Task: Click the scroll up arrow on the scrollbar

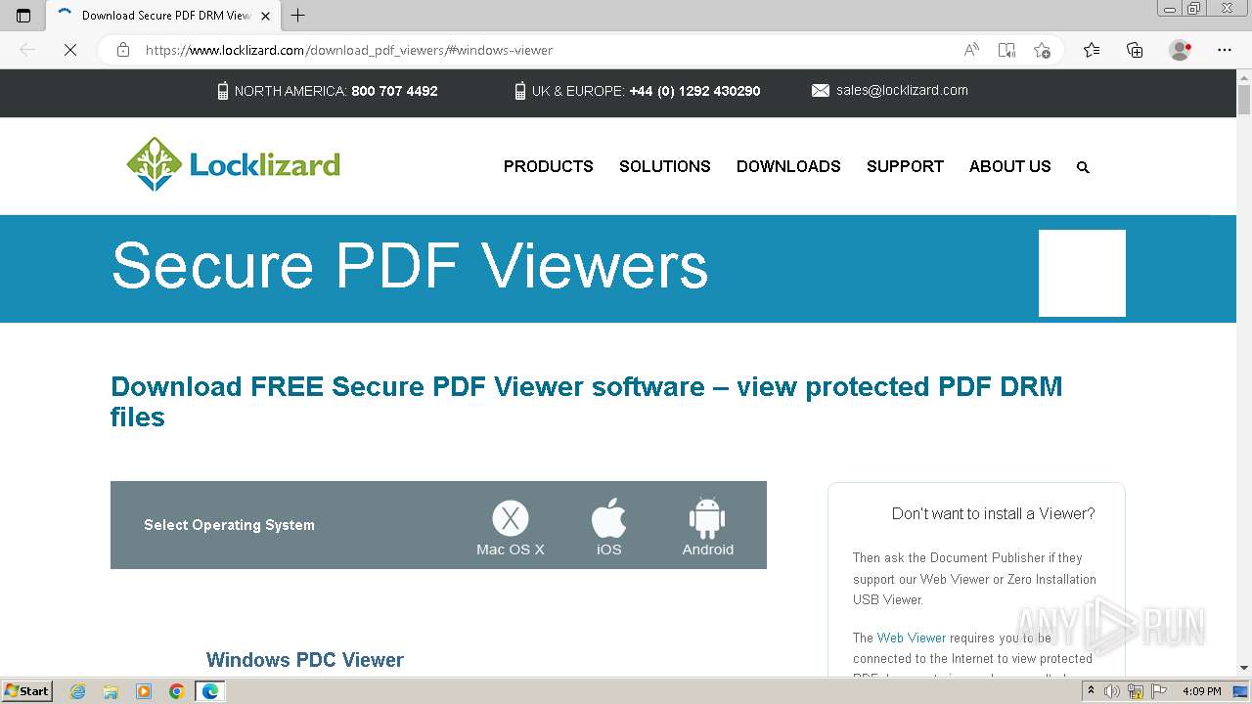Action: coord(1244,77)
